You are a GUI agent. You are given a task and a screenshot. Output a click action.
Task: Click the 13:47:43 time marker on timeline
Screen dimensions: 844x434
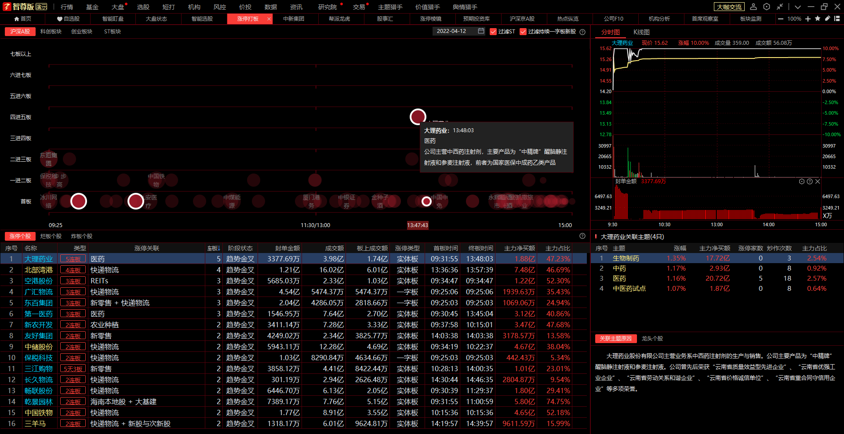click(418, 225)
